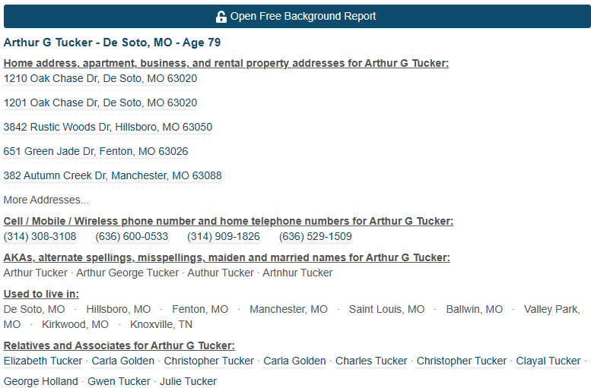Select 3842 Rustic Woods Dr, Hillsboro address
The width and height of the screenshot is (591, 388).
(108, 127)
